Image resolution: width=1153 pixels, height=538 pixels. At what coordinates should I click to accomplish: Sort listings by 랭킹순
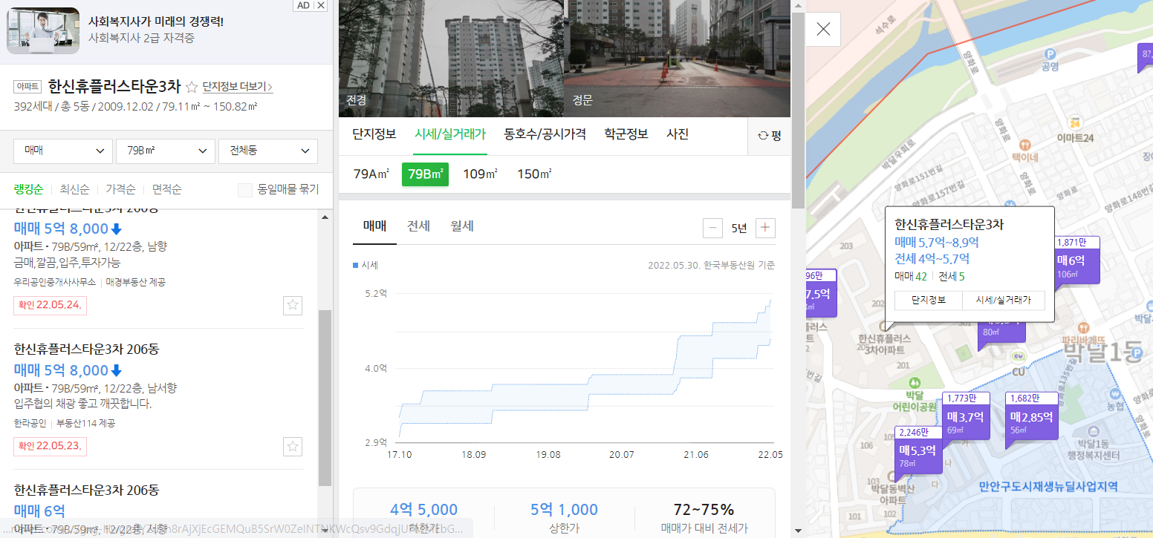click(x=28, y=189)
